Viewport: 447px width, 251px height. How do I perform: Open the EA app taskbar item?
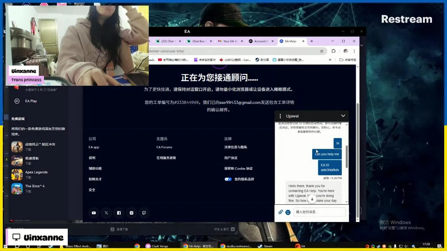(x=300, y=246)
